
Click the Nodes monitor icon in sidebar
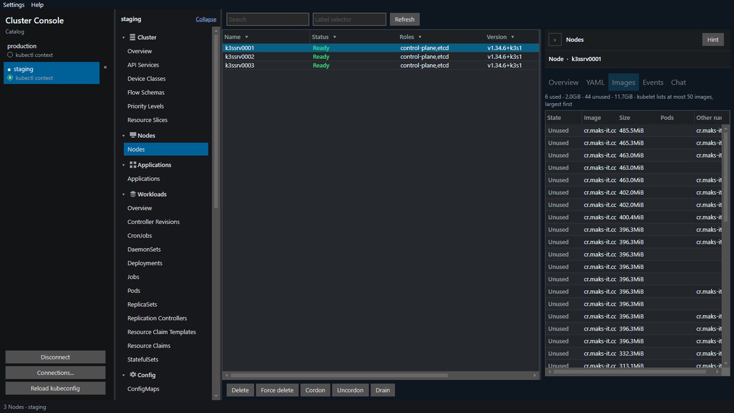(133, 135)
